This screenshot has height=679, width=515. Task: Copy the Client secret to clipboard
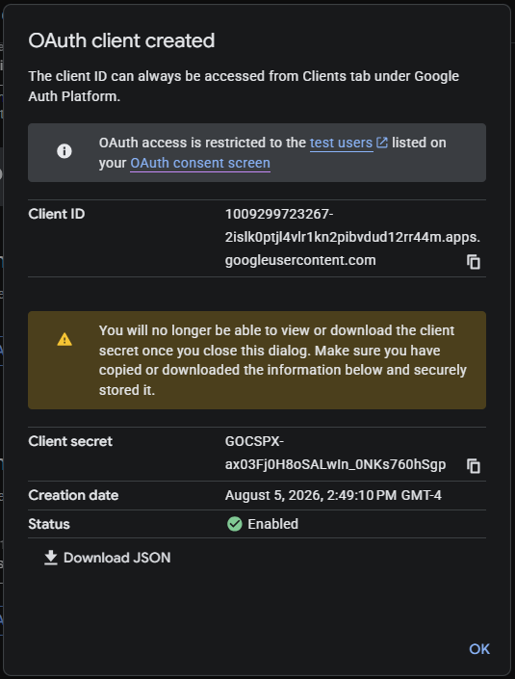point(474,466)
